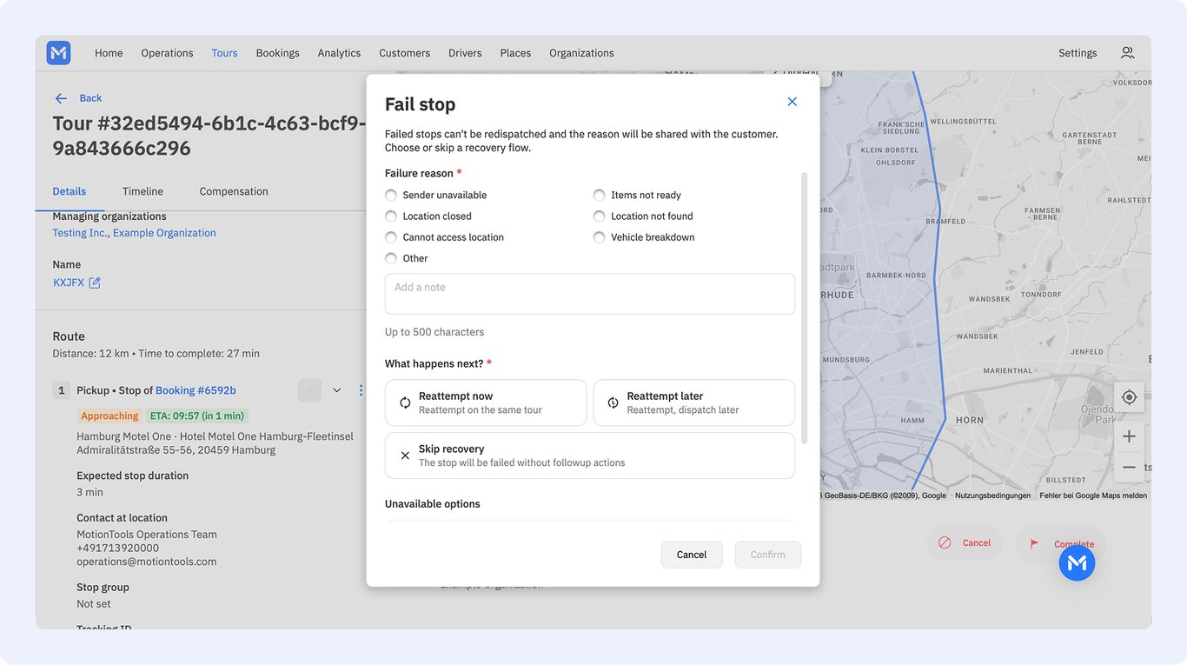1187x665 pixels.
Task: Click the edit icon next to KXJFX
Action: [95, 283]
